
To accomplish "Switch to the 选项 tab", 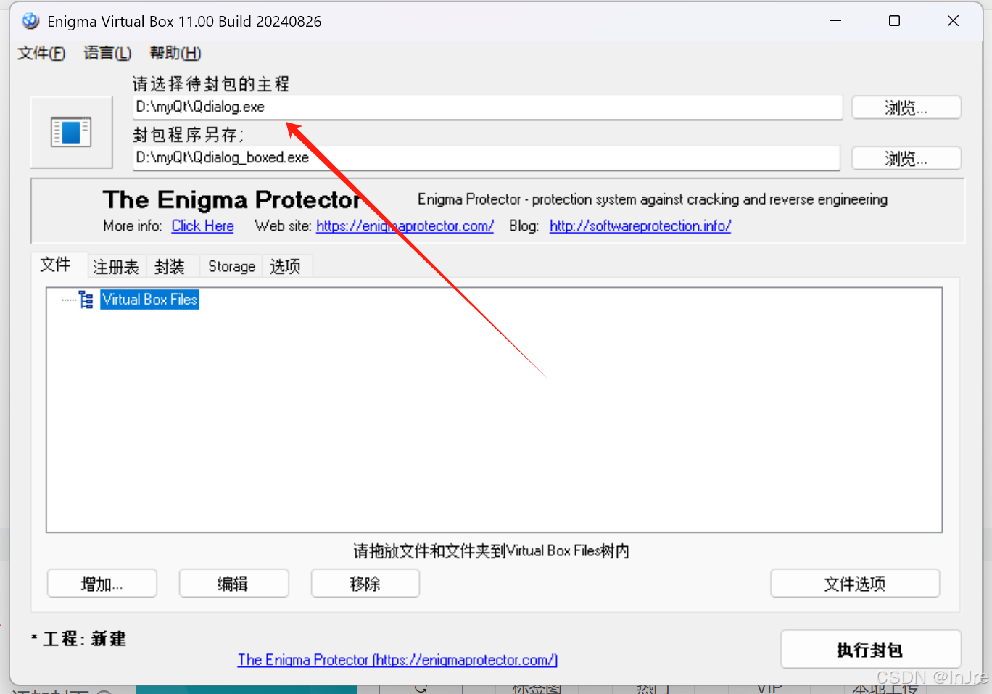I will (285, 267).
